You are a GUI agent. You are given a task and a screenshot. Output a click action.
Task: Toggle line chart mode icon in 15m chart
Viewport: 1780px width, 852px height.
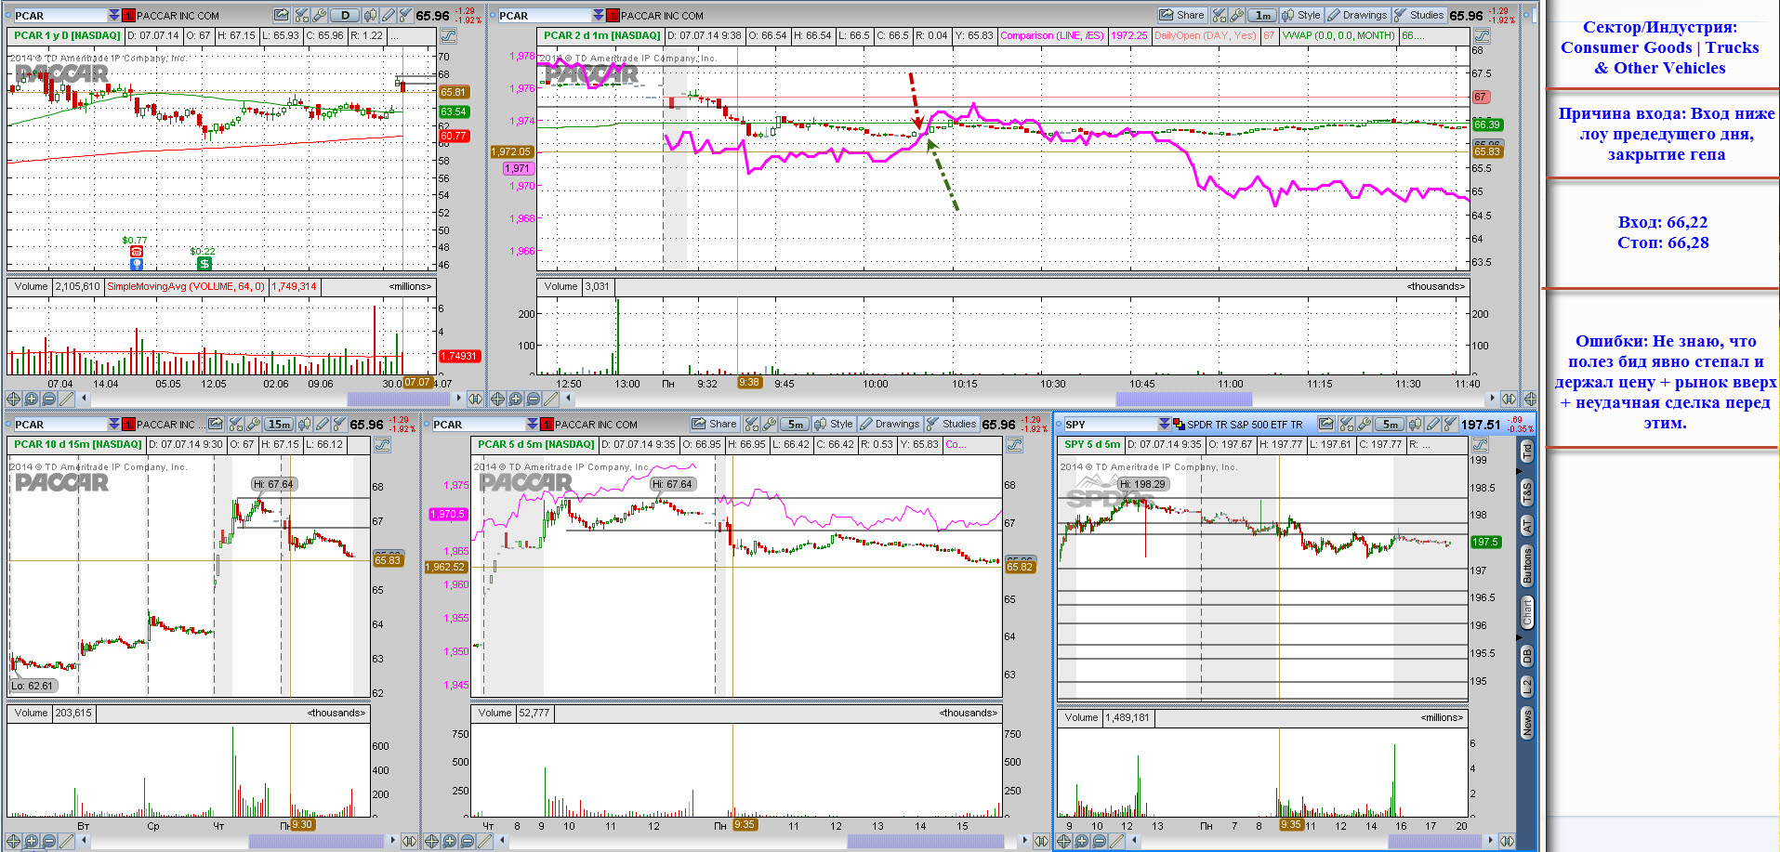point(382,445)
